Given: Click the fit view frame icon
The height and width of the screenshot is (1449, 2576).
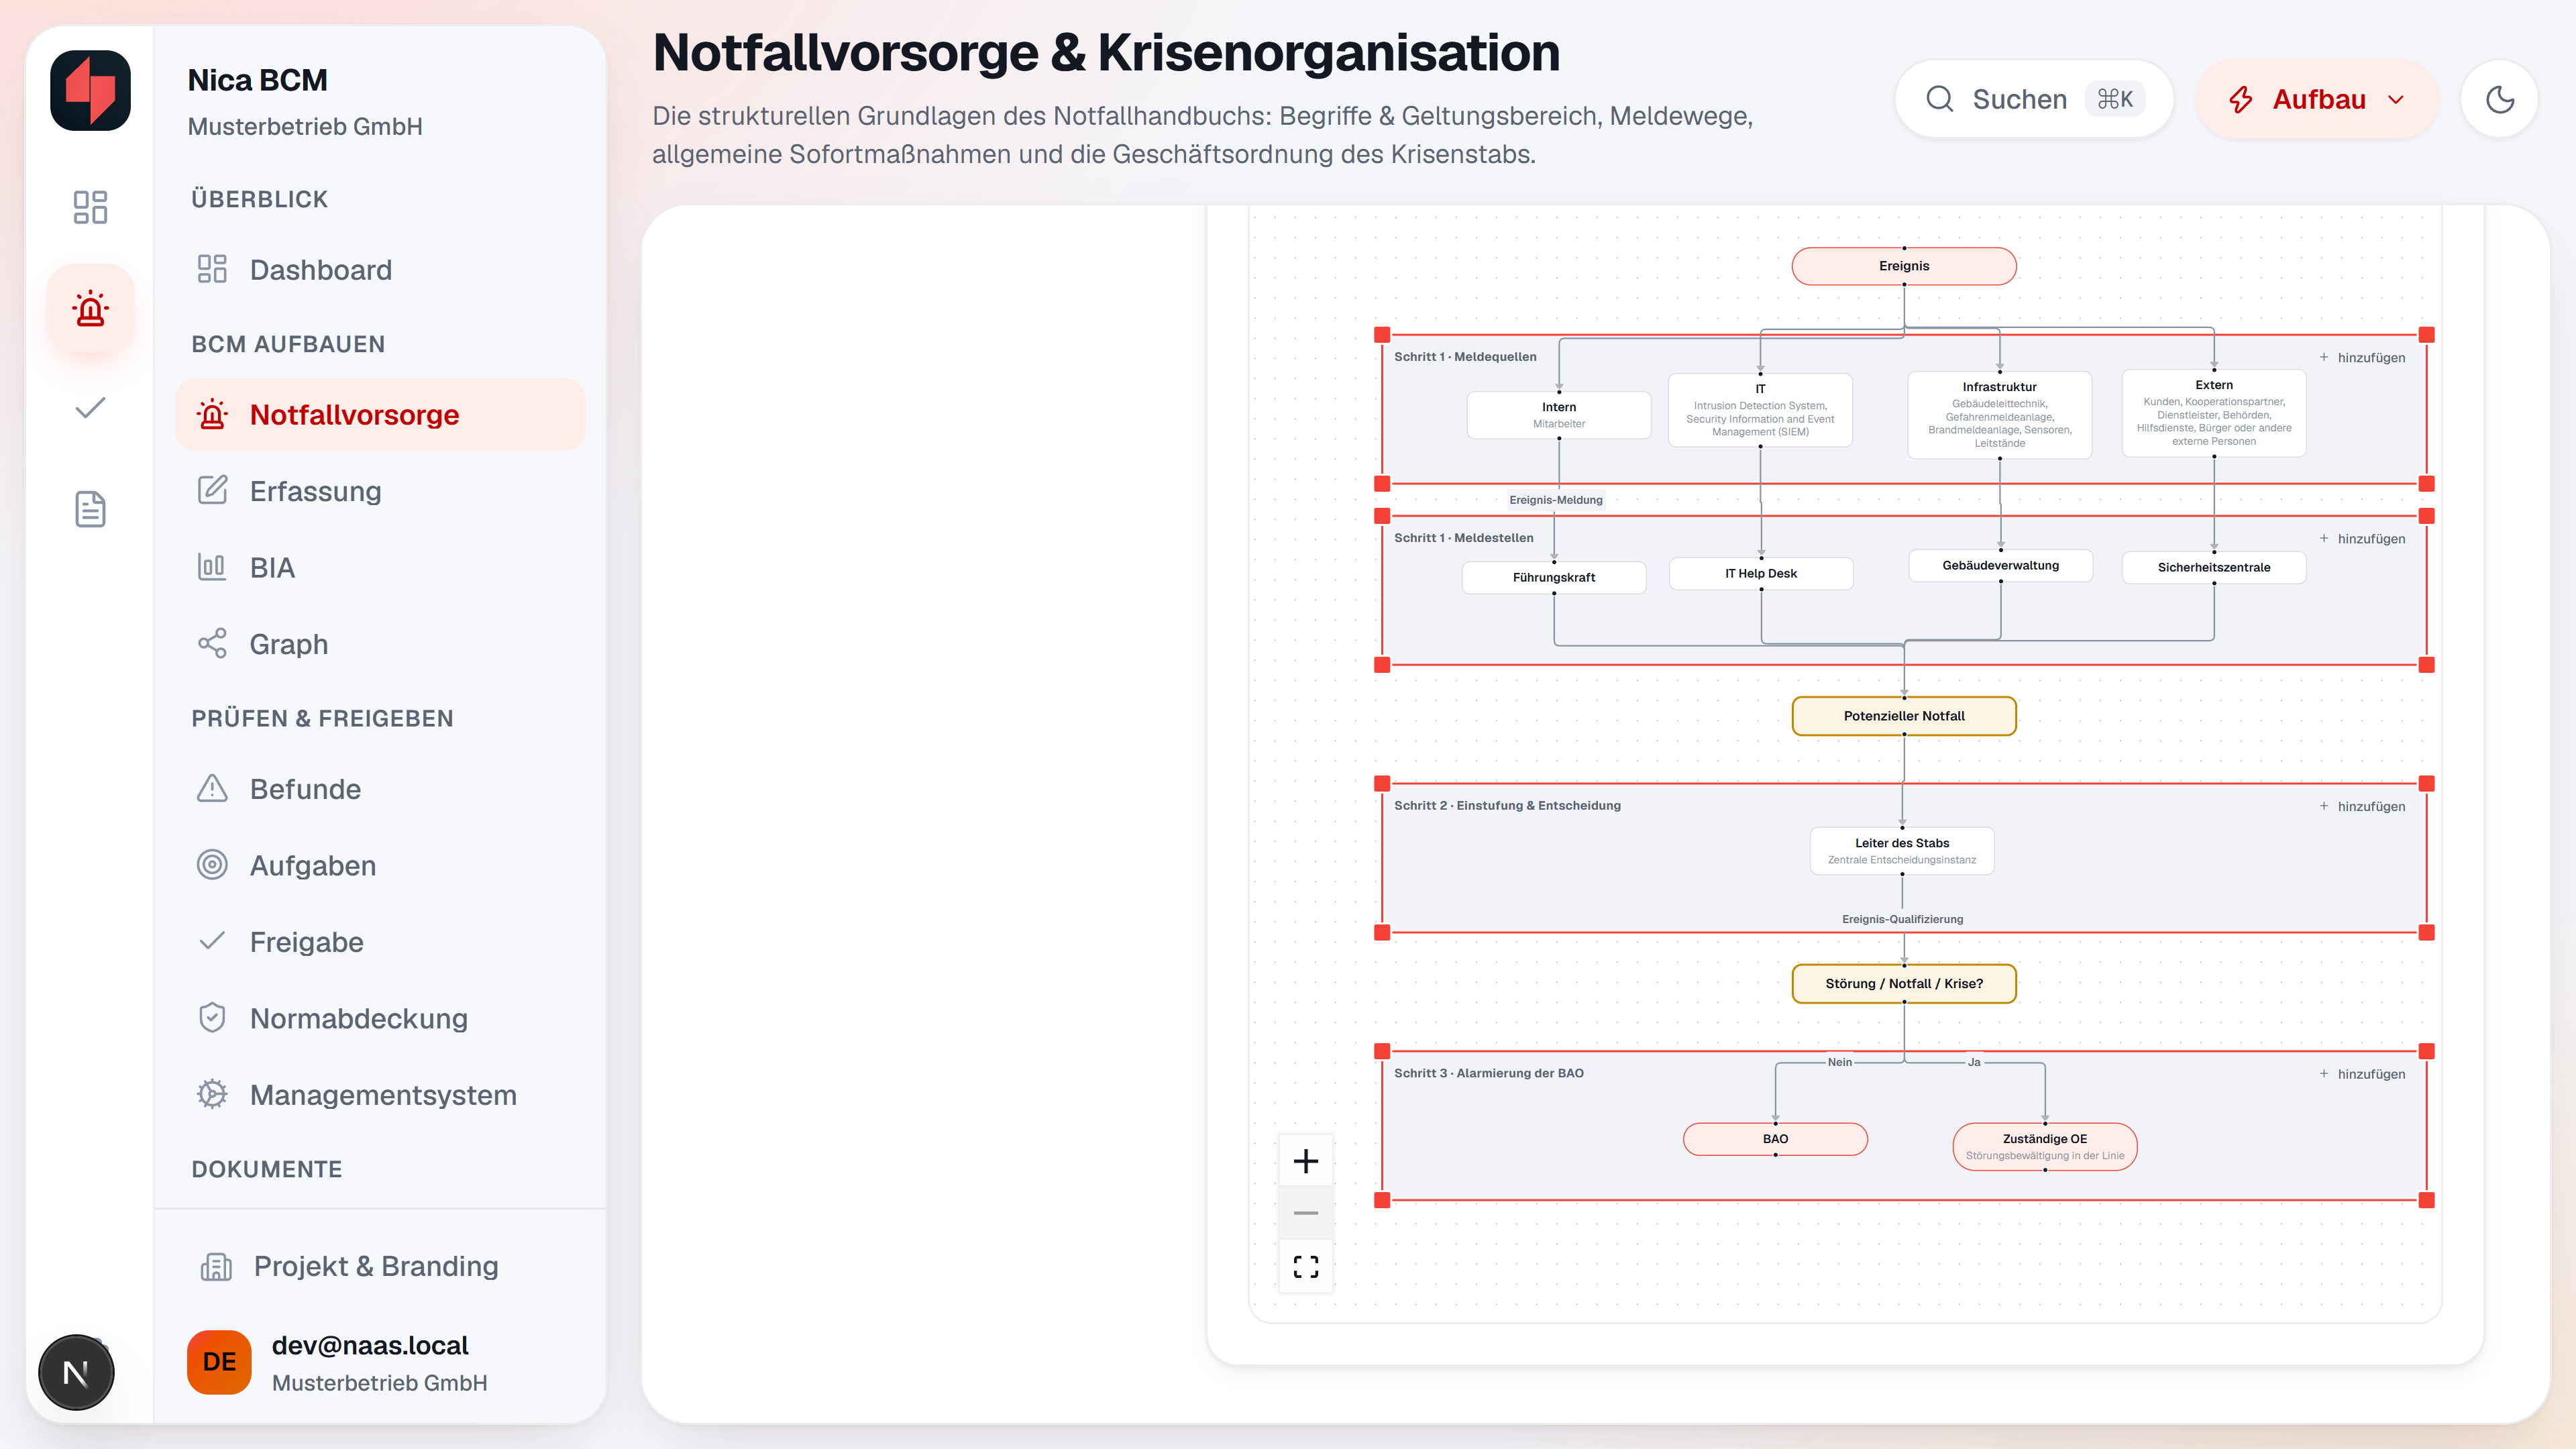Looking at the screenshot, I should 1306,1267.
